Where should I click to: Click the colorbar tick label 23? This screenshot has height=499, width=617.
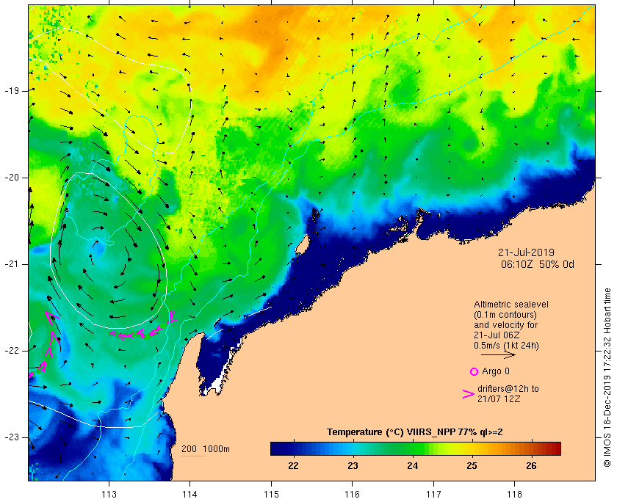[353, 466]
